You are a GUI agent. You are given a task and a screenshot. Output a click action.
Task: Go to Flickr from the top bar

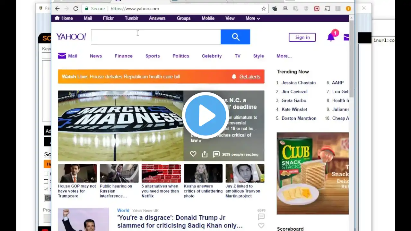click(x=108, y=18)
